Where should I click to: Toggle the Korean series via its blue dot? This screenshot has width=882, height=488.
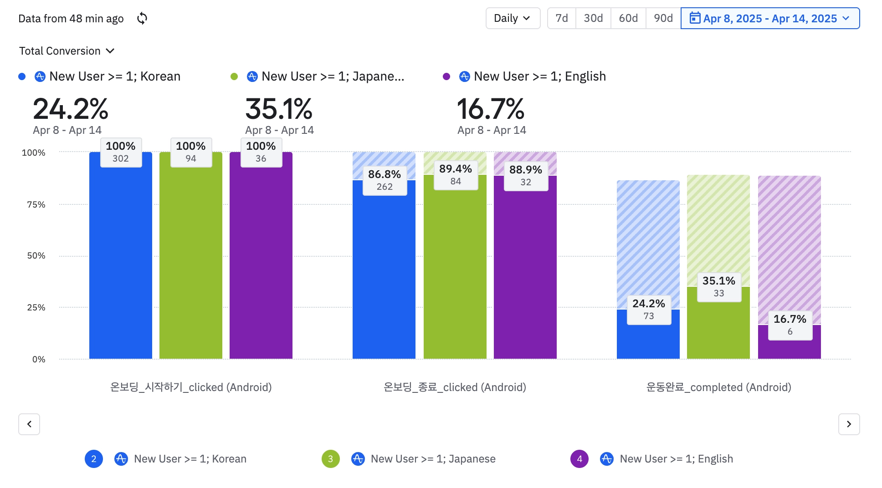click(22, 76)
